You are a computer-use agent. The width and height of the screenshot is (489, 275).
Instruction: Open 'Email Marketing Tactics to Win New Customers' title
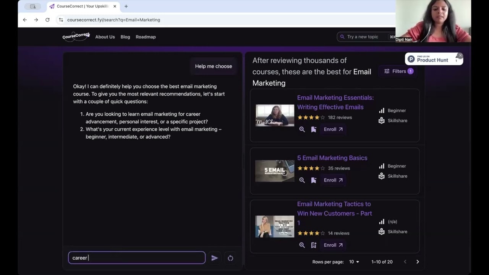(x=335, y=213)
